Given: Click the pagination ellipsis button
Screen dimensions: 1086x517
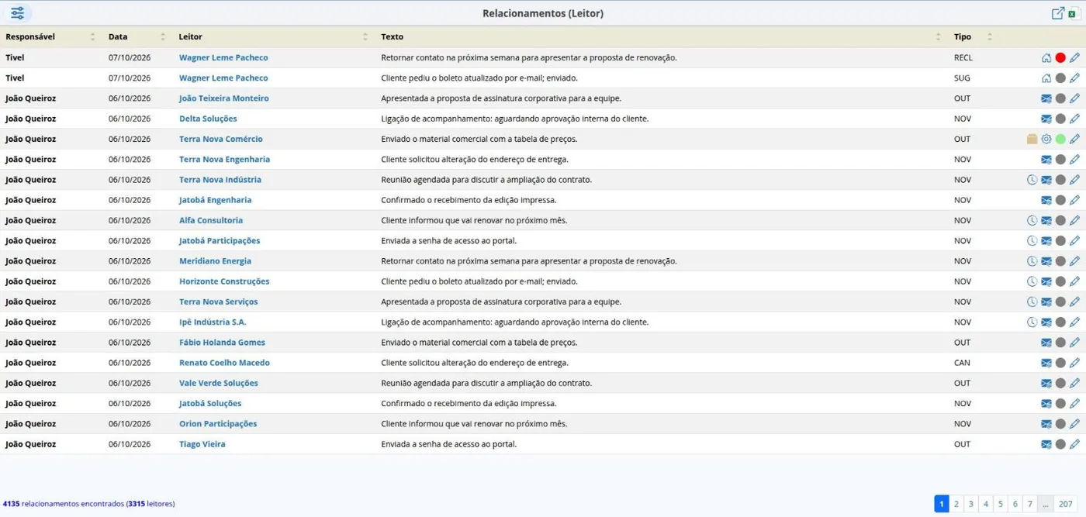Looking at the screenshot, I should 1046,504.
